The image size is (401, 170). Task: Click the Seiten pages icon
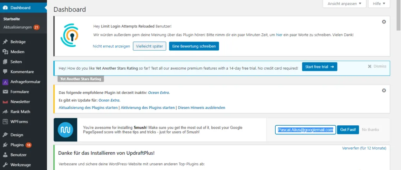click(x=5, y=61)
